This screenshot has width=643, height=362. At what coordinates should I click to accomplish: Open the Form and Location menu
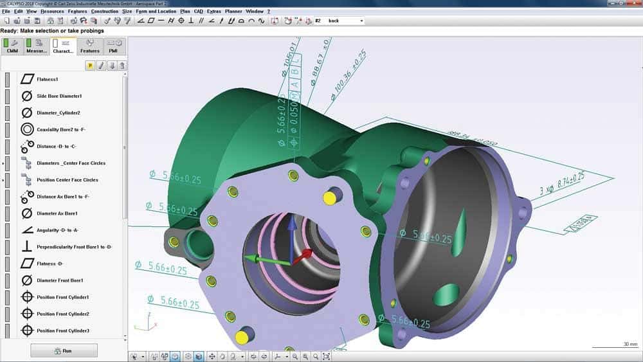point(156,12)
